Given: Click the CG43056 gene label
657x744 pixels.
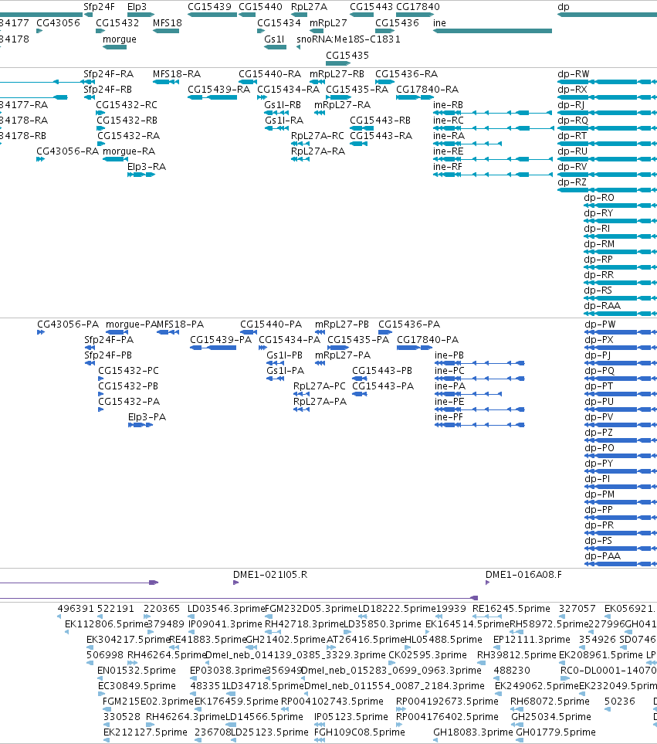Looking at the screenshot, I should point(59,22).
